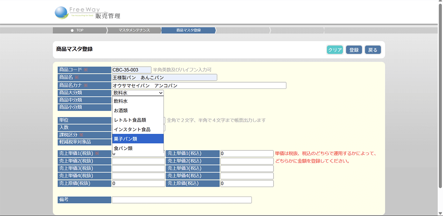
Task: Open the マスタメンテナンス breadcrumb tab
Action: (134, 30)
